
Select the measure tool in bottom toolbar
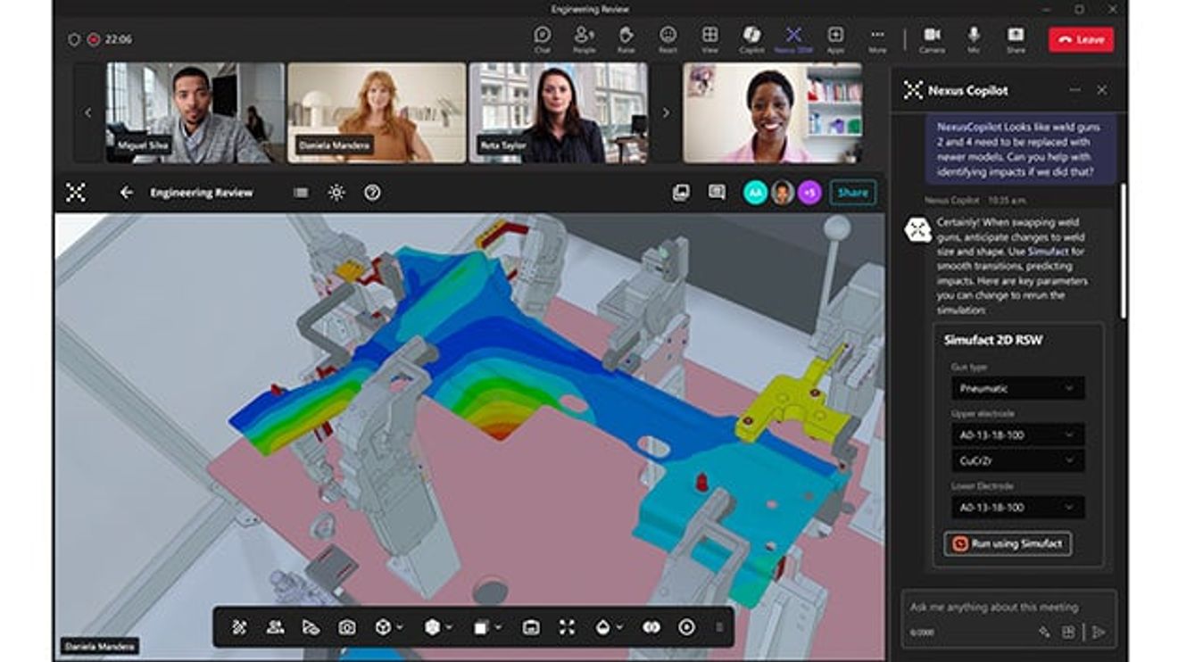point(311,627)
